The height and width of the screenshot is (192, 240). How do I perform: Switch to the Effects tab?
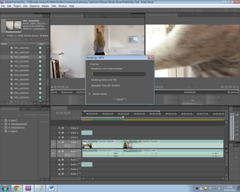click(34, 109)
